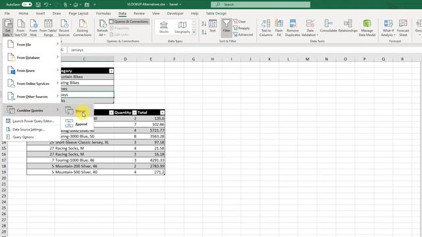The width and height of the screenshot is (422, 237).
Task: Open the Developer tab
Action: point(175,13)
